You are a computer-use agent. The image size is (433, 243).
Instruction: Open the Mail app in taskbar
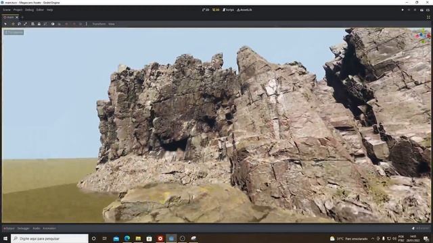click(x=116, y=238)
